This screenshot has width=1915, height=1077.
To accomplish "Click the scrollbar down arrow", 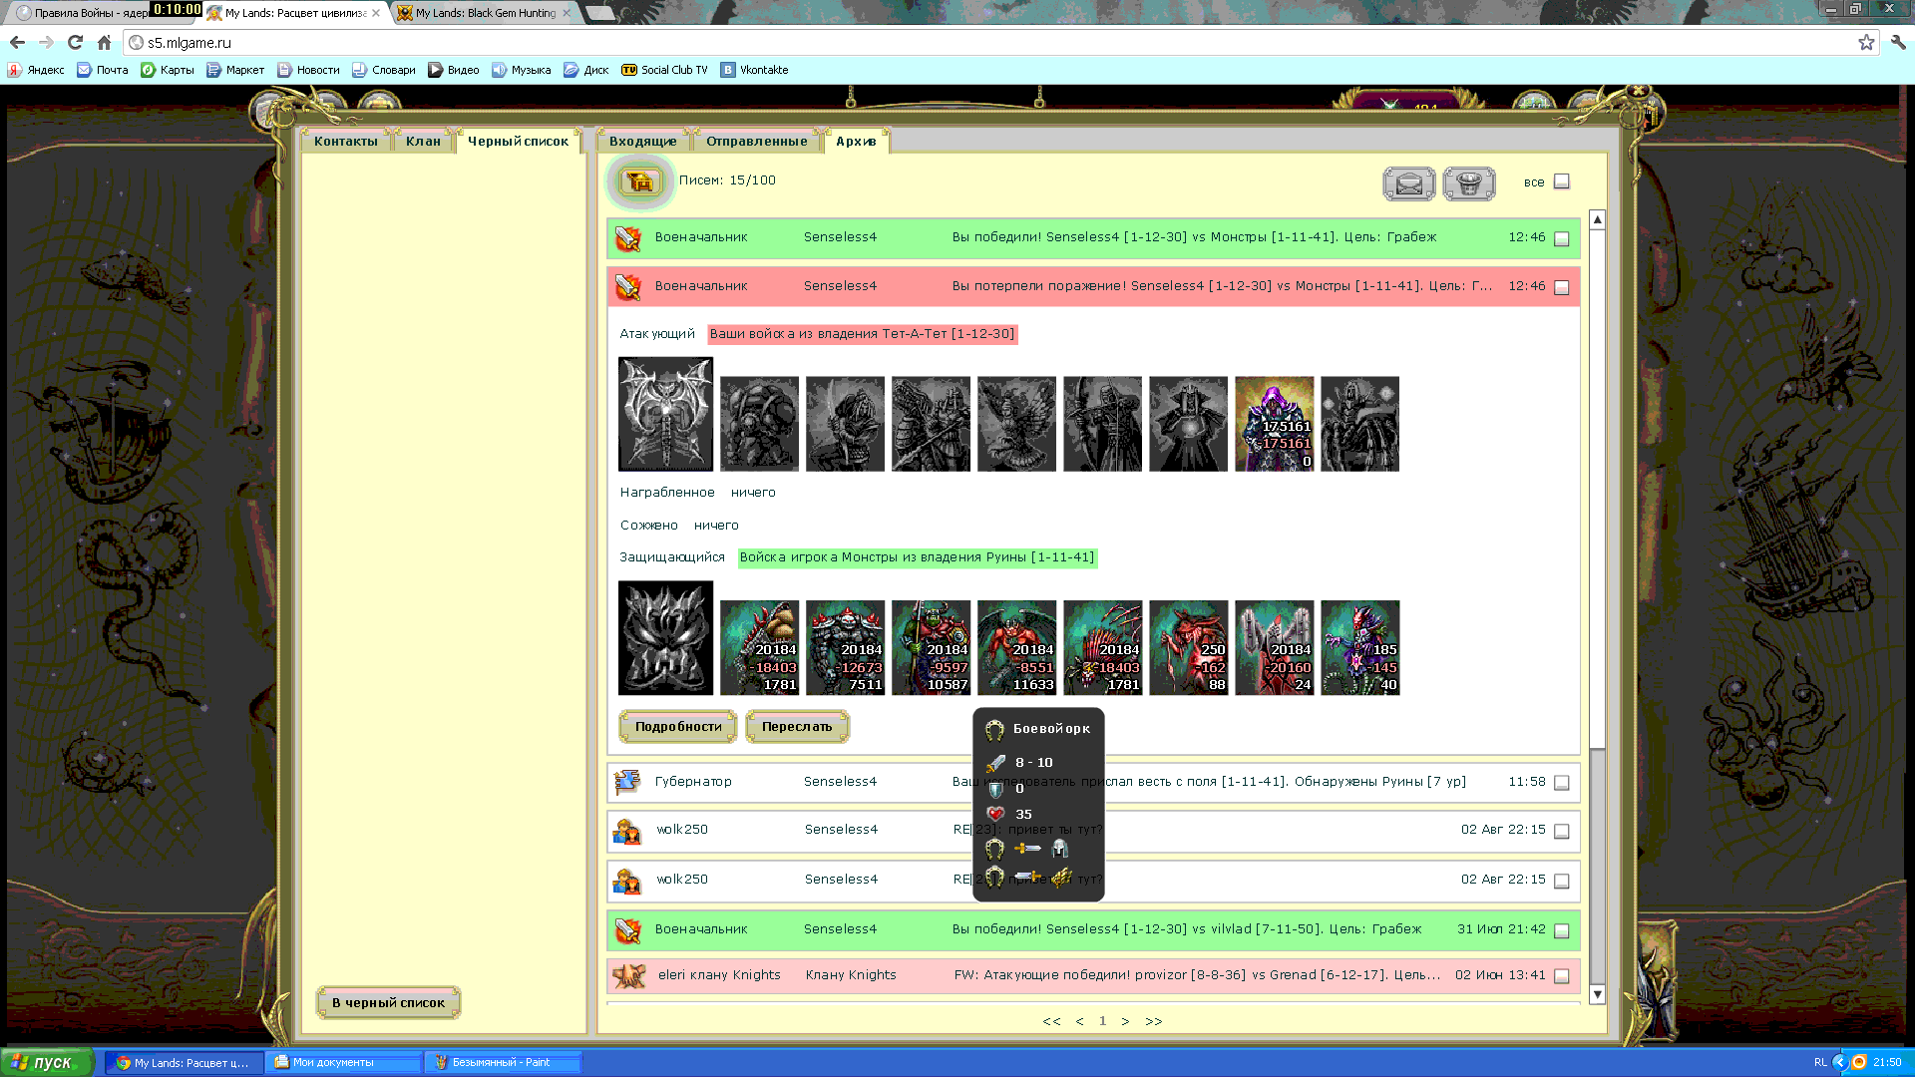I will (x=1597, y=994).
